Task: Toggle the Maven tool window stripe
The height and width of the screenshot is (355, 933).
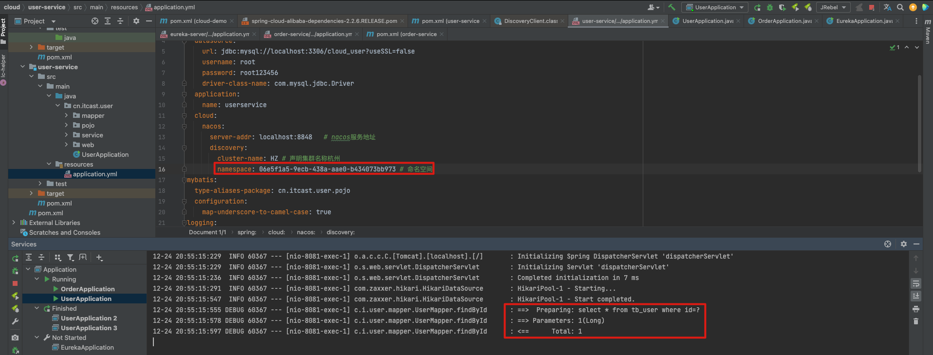Action: (928, 32)
